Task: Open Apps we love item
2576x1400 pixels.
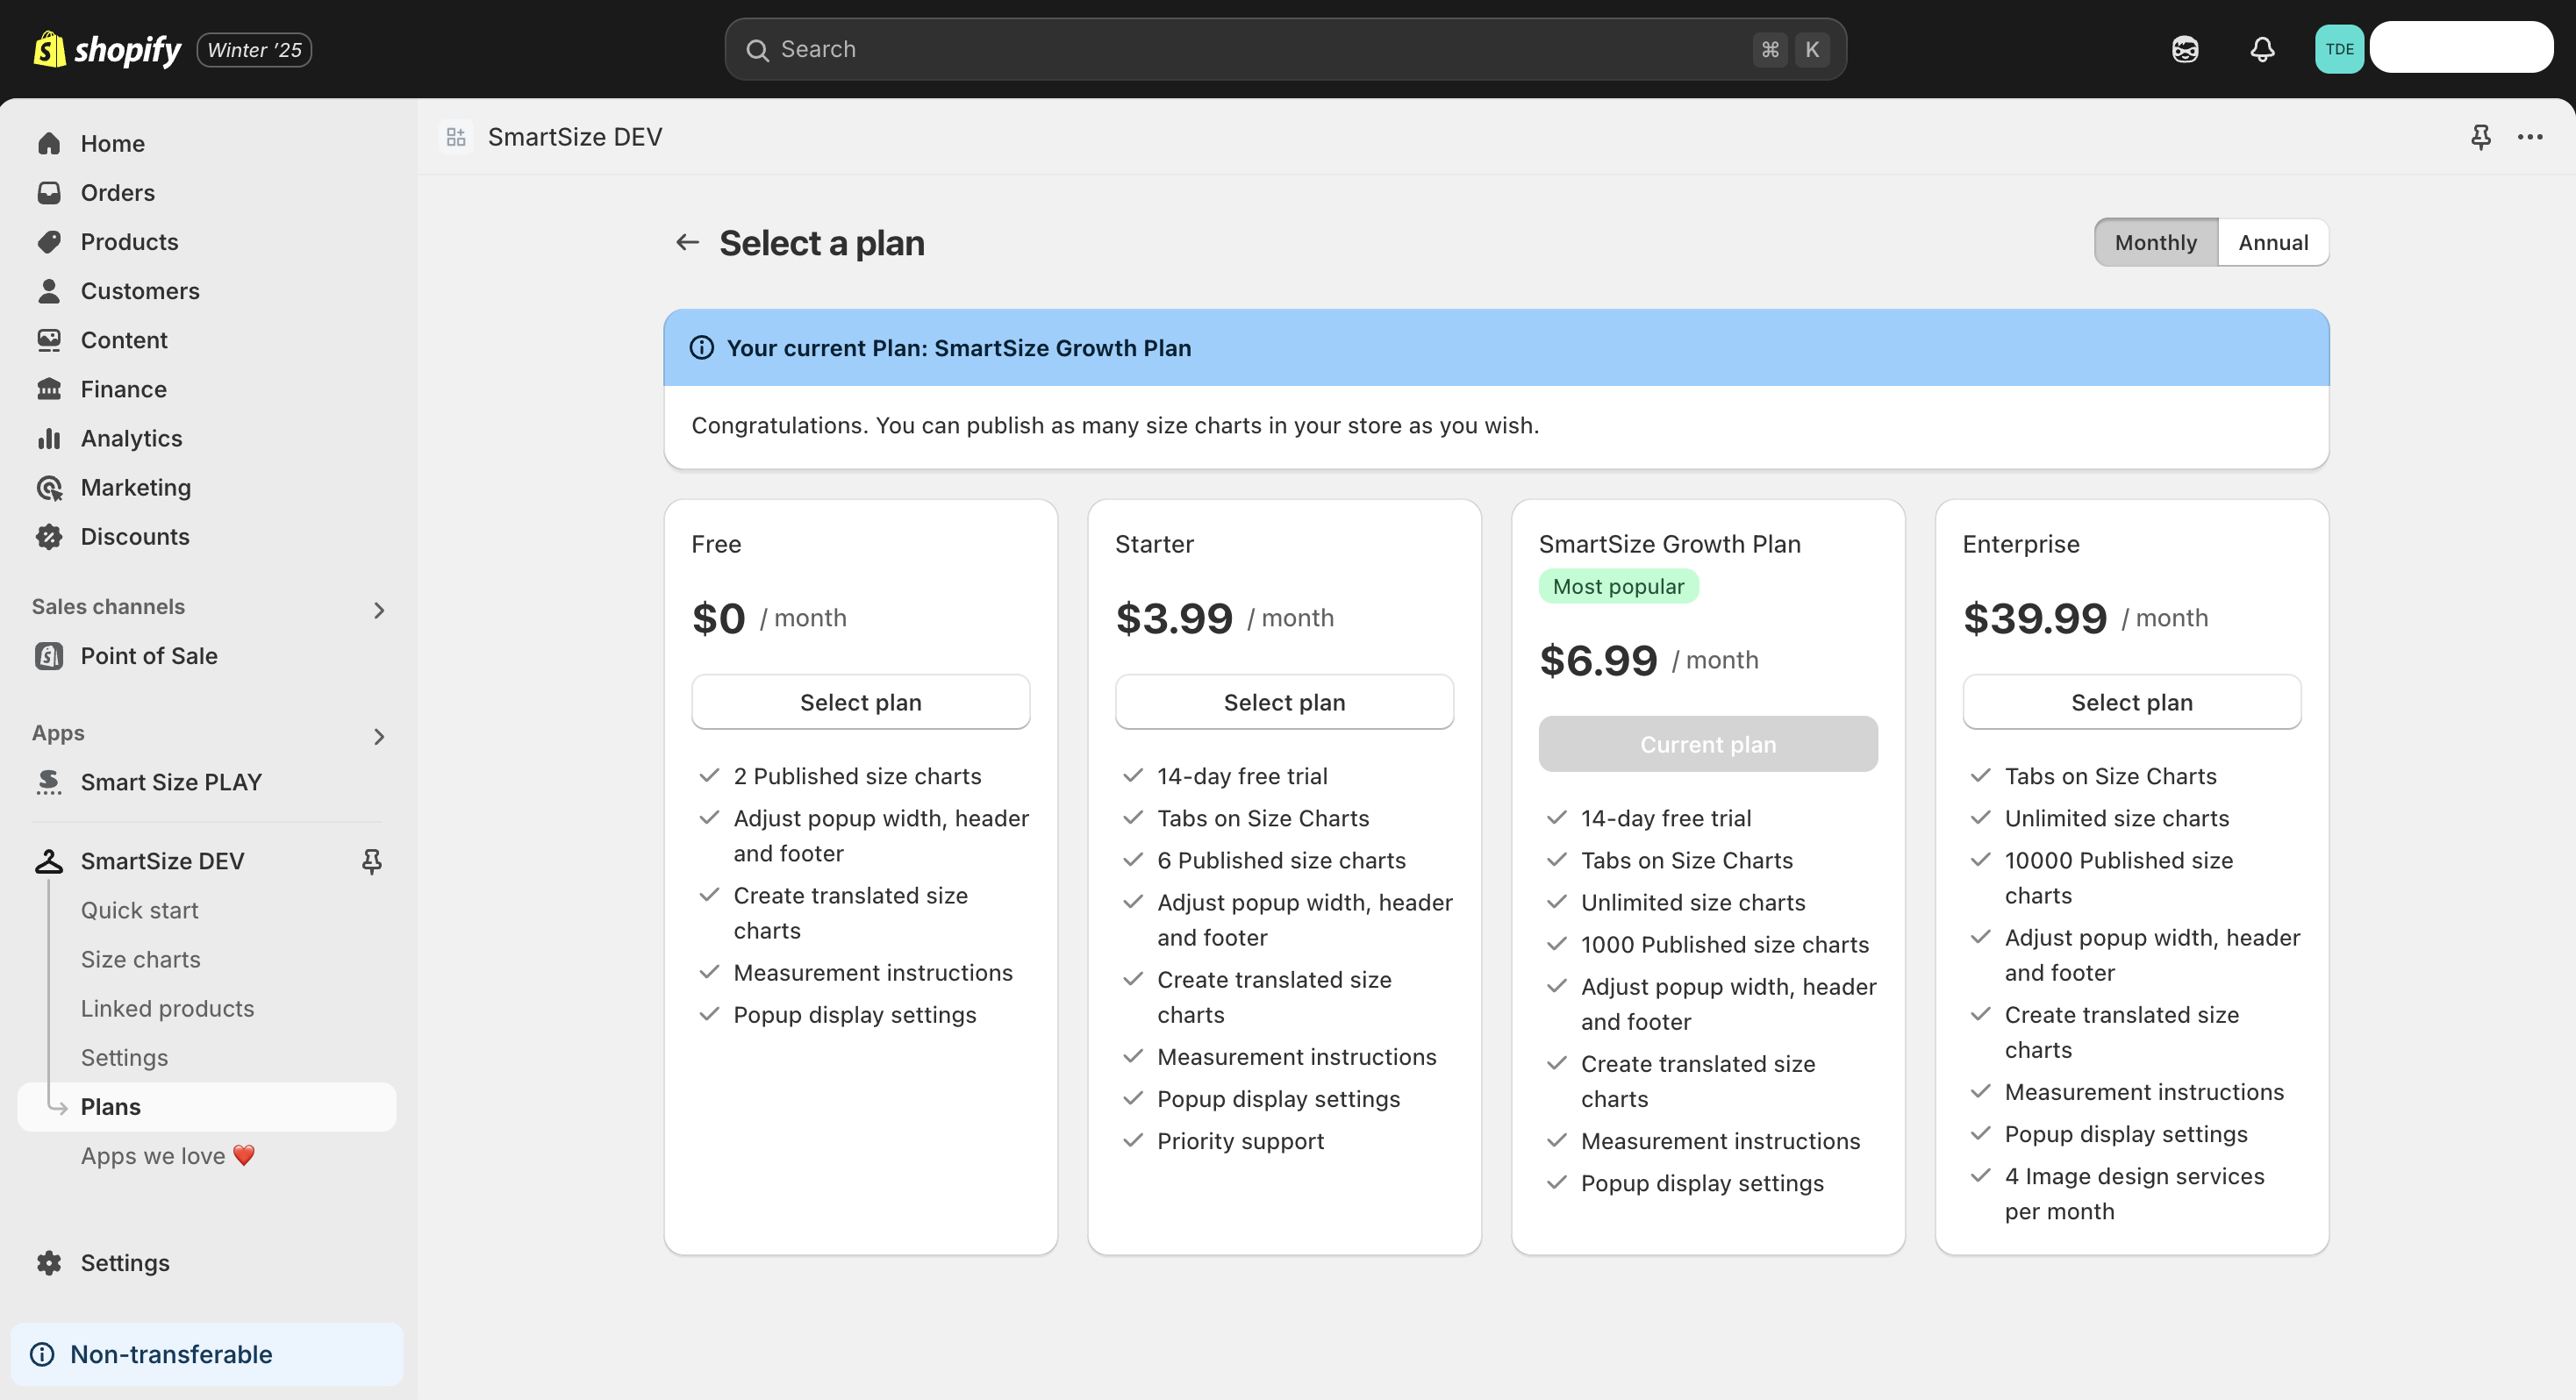Action: coord(168,1155)
